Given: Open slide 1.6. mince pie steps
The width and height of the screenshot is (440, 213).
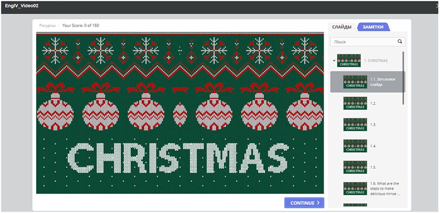Looking at the screenshot, I should tap(367, 188).
